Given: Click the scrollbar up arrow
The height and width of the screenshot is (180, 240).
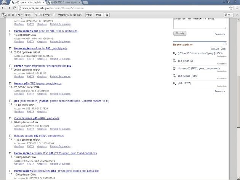Looking at the screenshot, I should pyautogui.click(x=238, y=20).
